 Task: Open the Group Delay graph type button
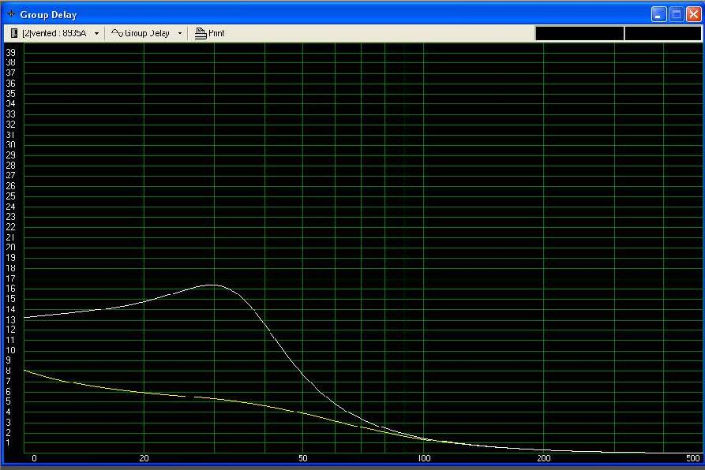click(x=141, y=33)
